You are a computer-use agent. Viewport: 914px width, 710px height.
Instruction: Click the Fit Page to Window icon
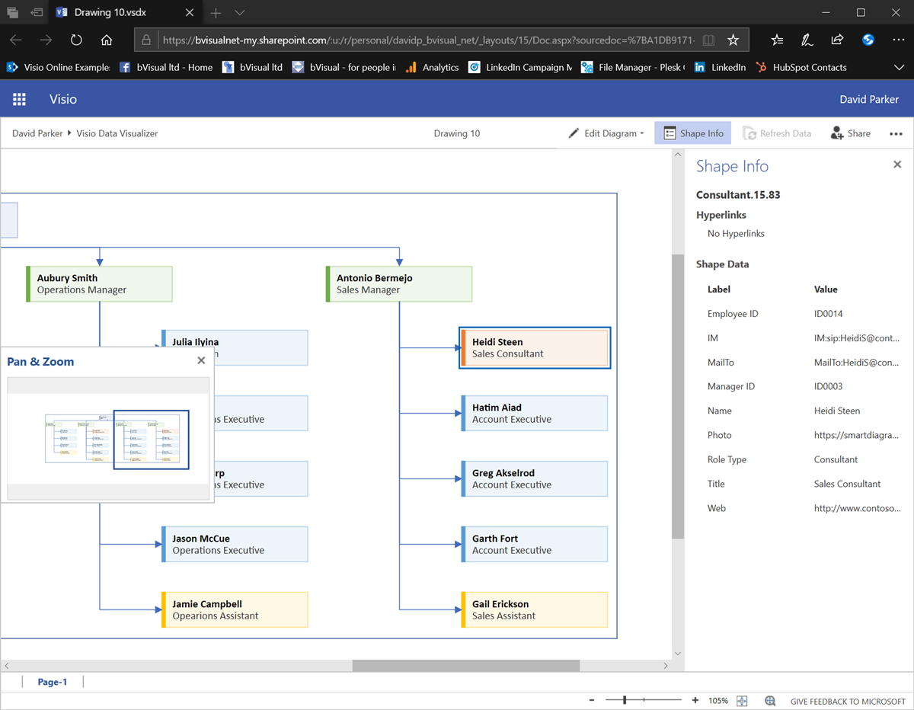[x=741, y=700]
